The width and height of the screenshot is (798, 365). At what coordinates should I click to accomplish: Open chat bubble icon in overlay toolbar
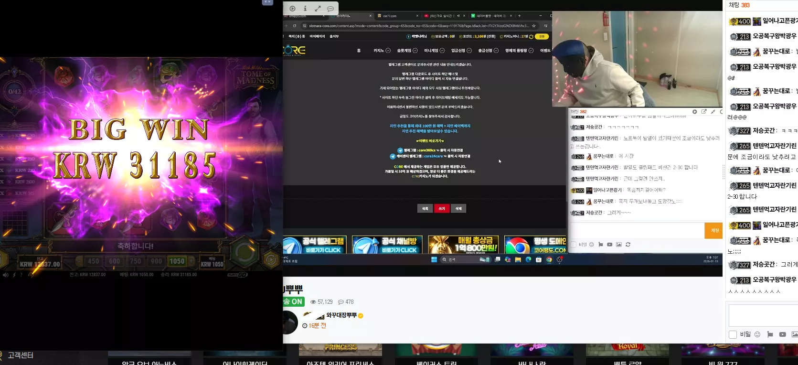330,9
